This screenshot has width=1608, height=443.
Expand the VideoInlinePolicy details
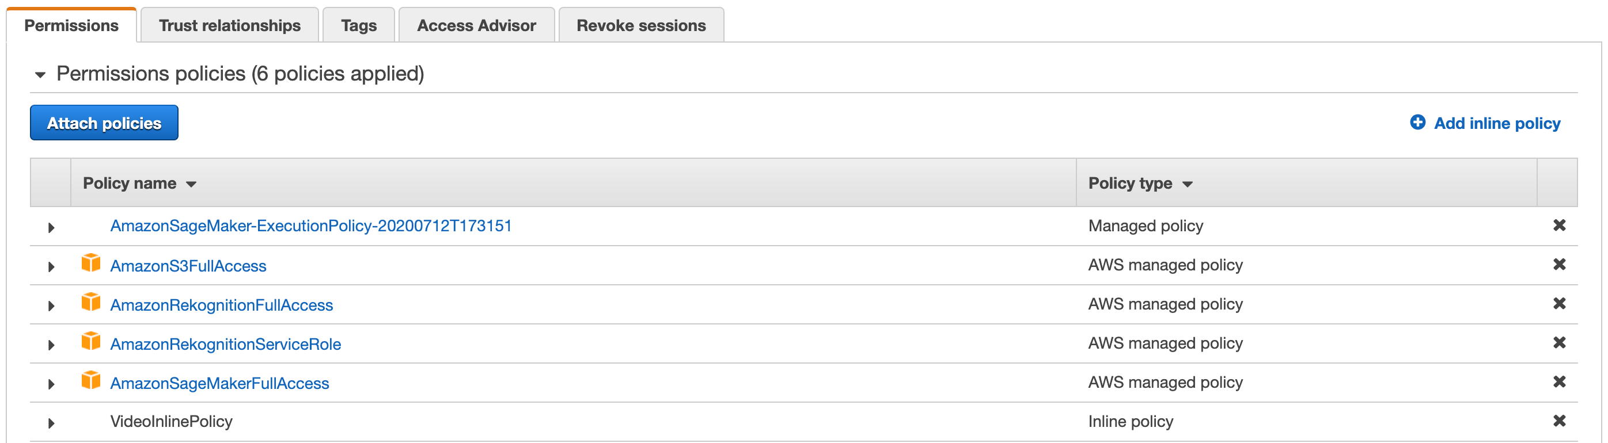(x=51, y=422)
